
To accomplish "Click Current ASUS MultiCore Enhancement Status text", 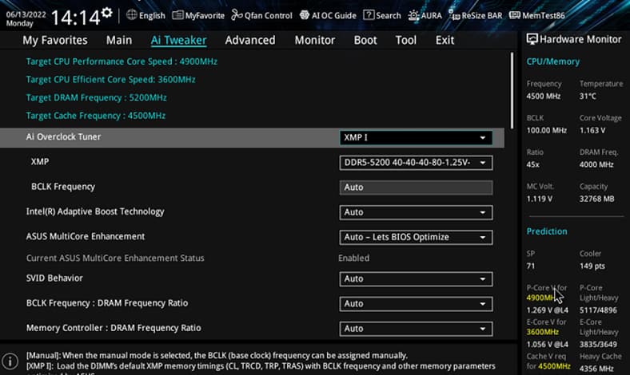I will click(115, 258).
